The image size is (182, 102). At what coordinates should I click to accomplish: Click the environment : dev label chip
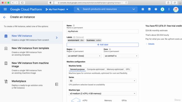coord(76,40)
